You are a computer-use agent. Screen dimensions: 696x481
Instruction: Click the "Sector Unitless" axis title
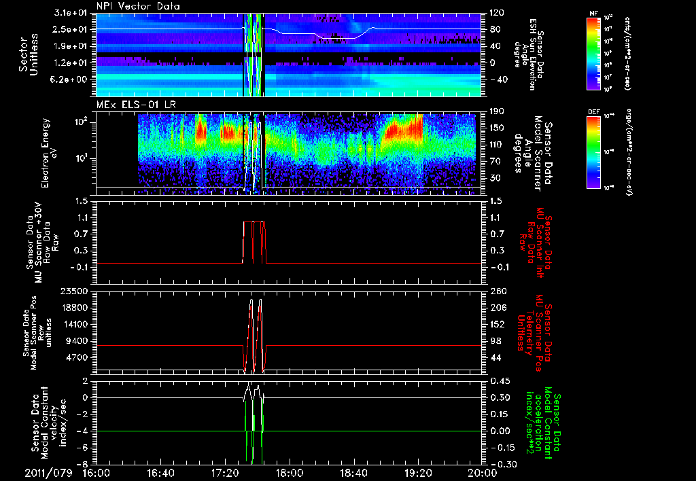pos(29,54)
